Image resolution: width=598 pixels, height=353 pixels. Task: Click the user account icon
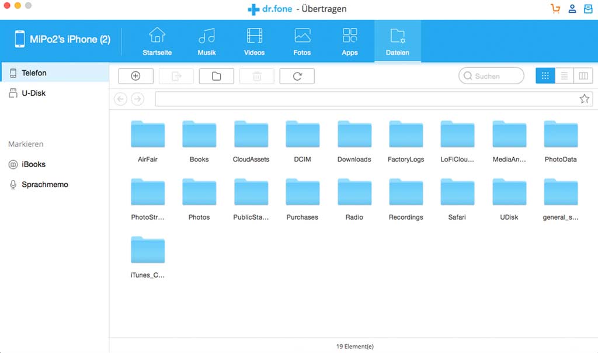point(572,8)
